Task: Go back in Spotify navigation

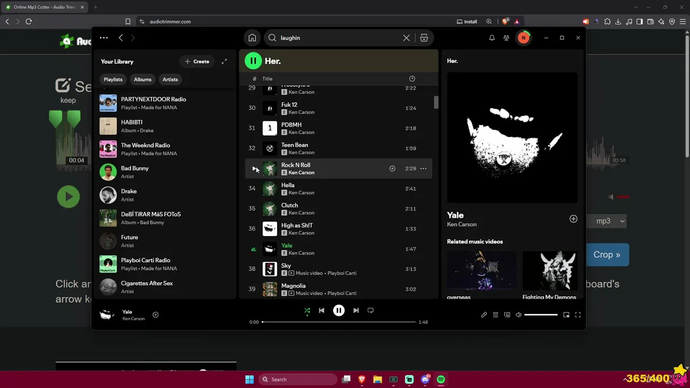Action: (121, 38)
